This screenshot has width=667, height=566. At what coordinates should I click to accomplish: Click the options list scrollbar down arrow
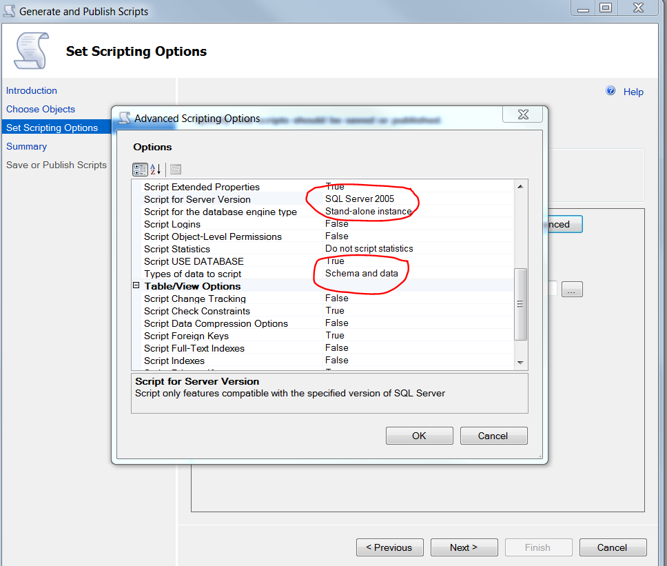pos(520,363)
